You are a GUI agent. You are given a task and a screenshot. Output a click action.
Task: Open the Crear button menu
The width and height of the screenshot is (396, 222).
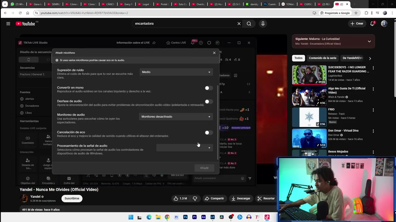357,23
